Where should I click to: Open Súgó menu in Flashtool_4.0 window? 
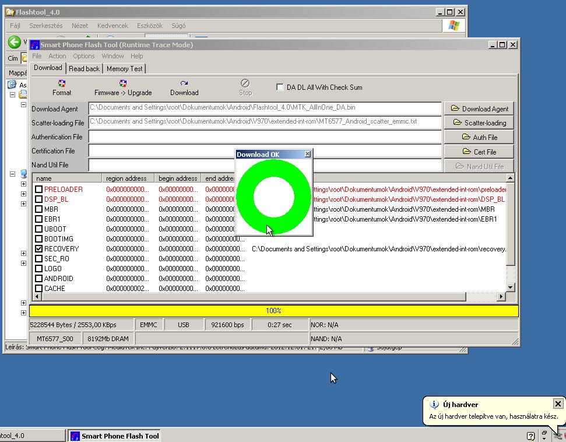coord(178,26)
